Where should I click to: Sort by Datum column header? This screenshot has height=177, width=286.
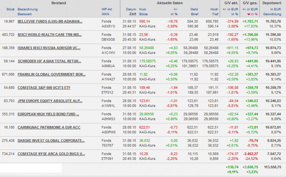(x=131, y=9)
